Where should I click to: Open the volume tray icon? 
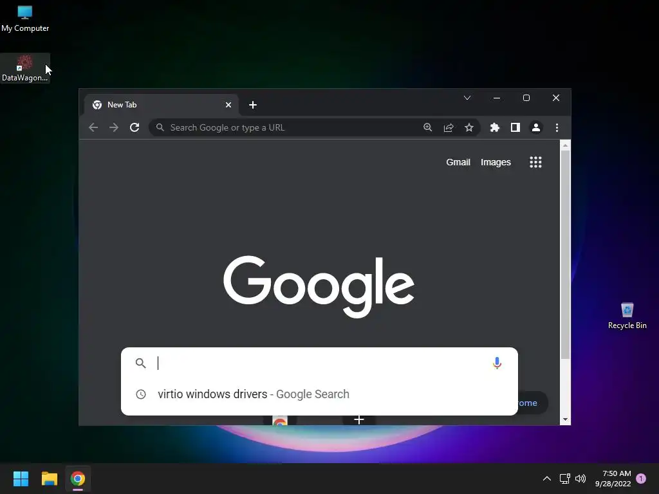580,479
